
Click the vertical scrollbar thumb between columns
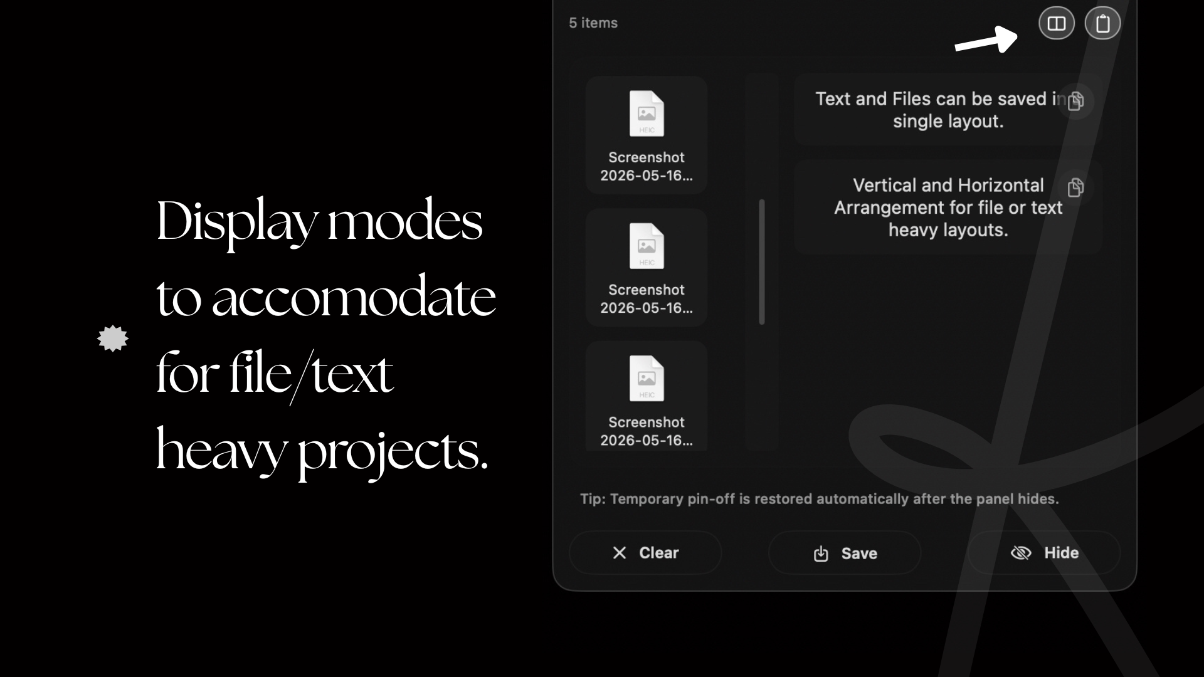pyautogui.click(x=762, y=262)
